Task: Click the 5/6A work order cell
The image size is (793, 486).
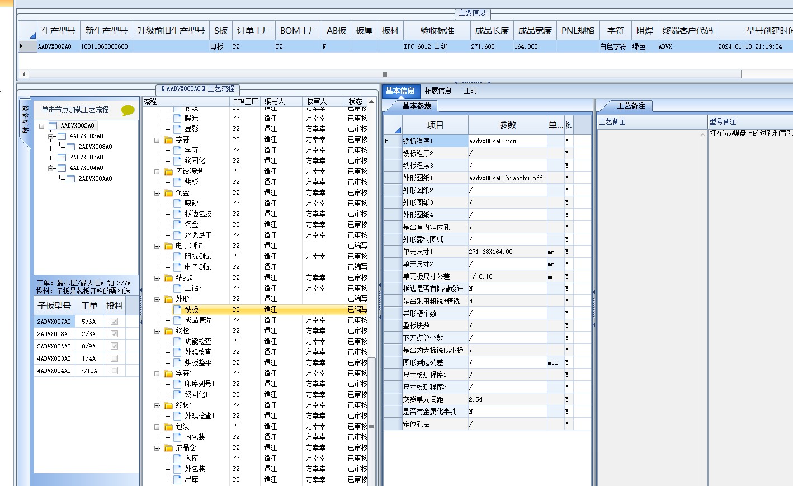Action: tap(89, 322)
